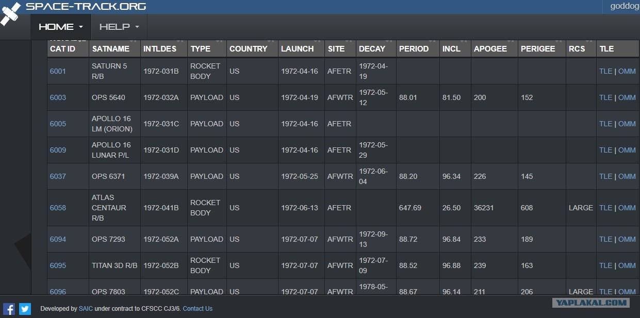
Task: Open the HOME dropdown menu
Action: click(x=61, y=27)
